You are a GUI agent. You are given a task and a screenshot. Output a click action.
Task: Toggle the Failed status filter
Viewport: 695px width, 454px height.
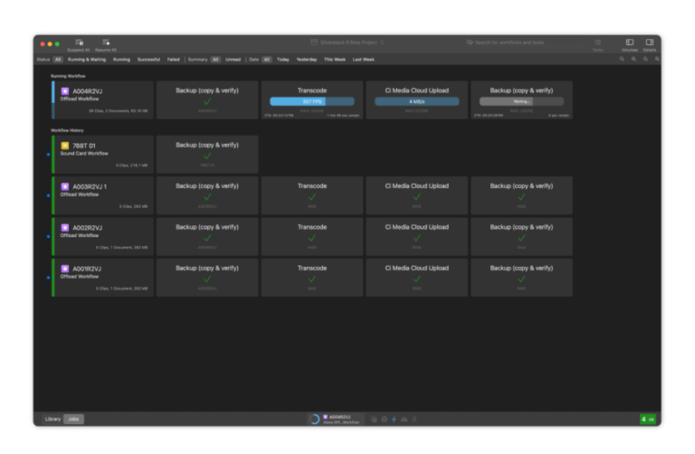pyautogui.click(x=174, y=59)
